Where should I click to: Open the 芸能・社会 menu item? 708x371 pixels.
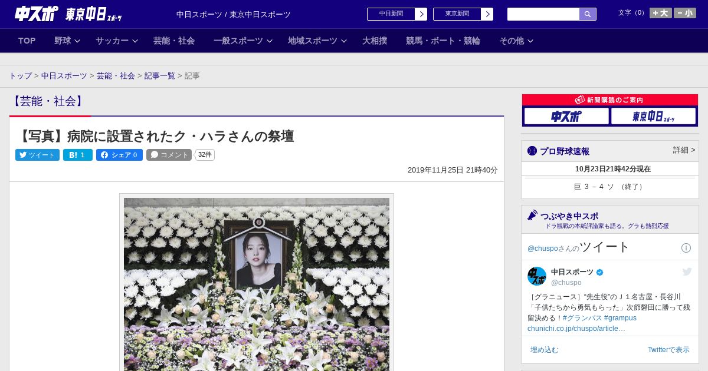click(174, 41)
